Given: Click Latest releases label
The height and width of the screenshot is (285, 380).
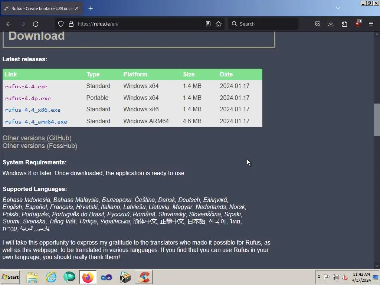Looking at the screenshot, I should pos(25,59).
